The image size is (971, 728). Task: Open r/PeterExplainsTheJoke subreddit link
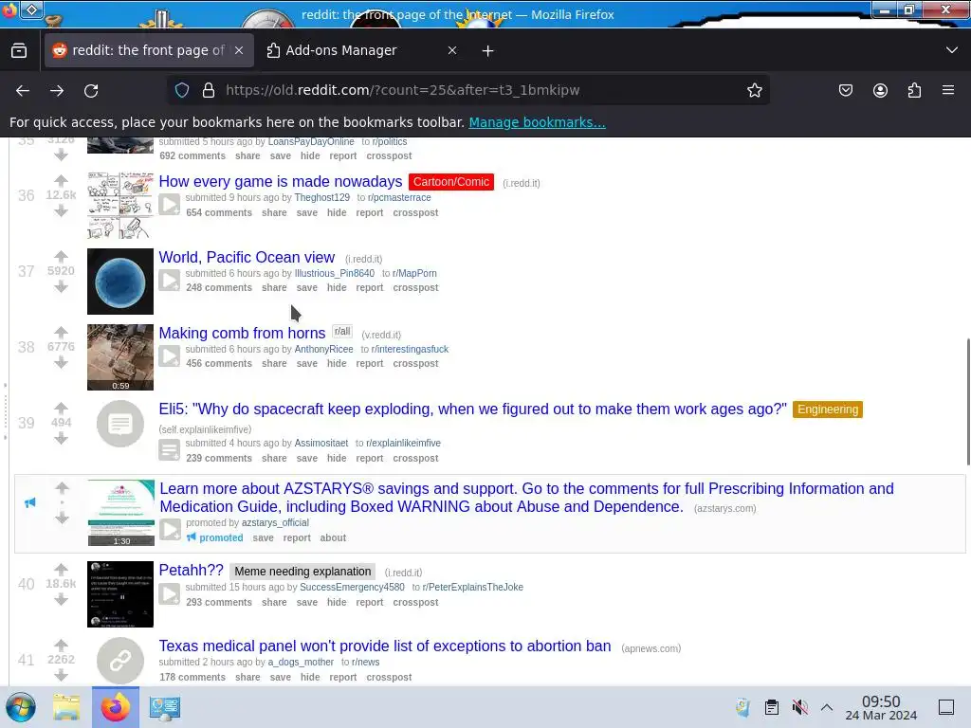click(472, 587)
